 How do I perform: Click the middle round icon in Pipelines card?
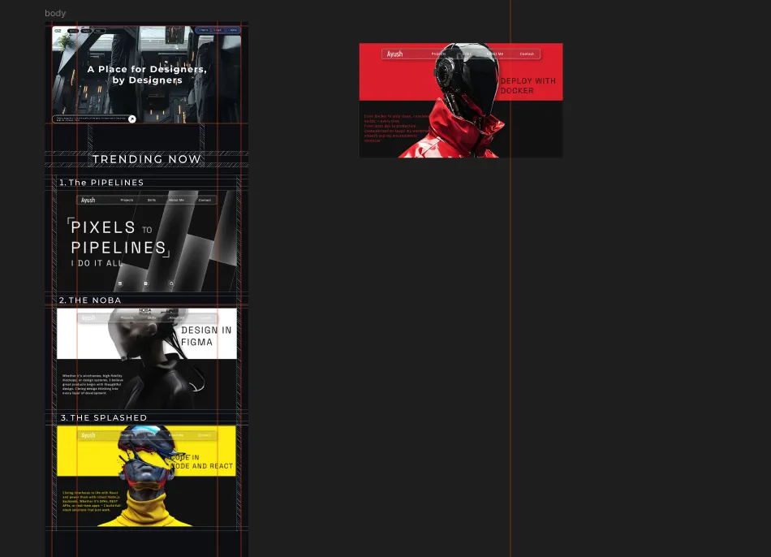click(145, 283)
